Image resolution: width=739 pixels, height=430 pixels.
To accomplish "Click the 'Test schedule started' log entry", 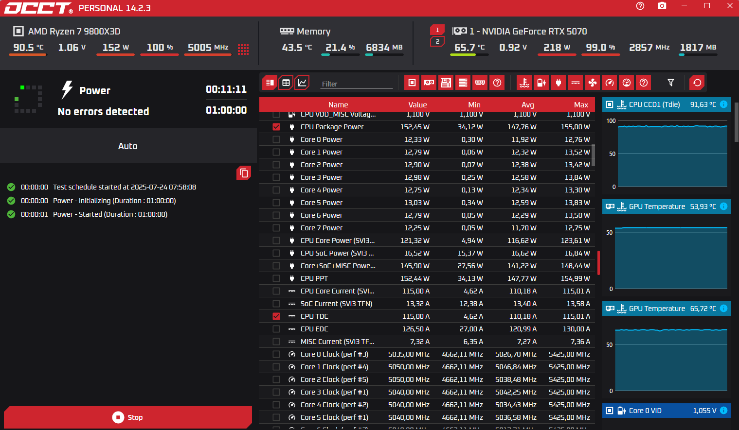I will click(x=125, y=187).
